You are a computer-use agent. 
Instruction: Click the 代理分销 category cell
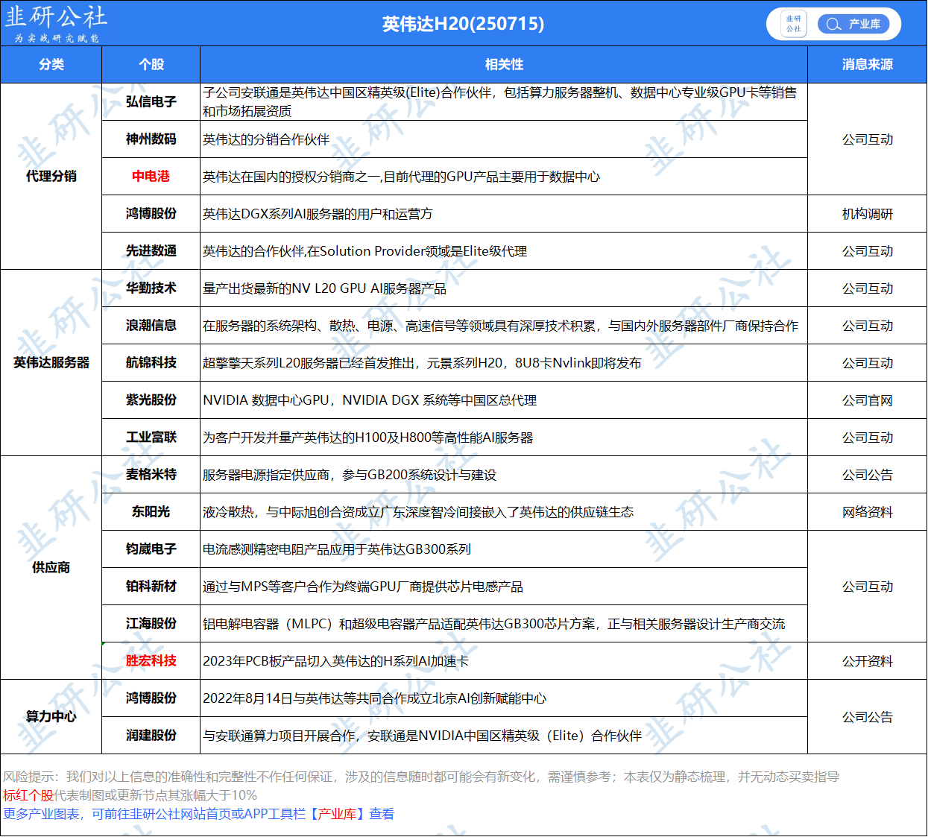(x=51, y=177)
